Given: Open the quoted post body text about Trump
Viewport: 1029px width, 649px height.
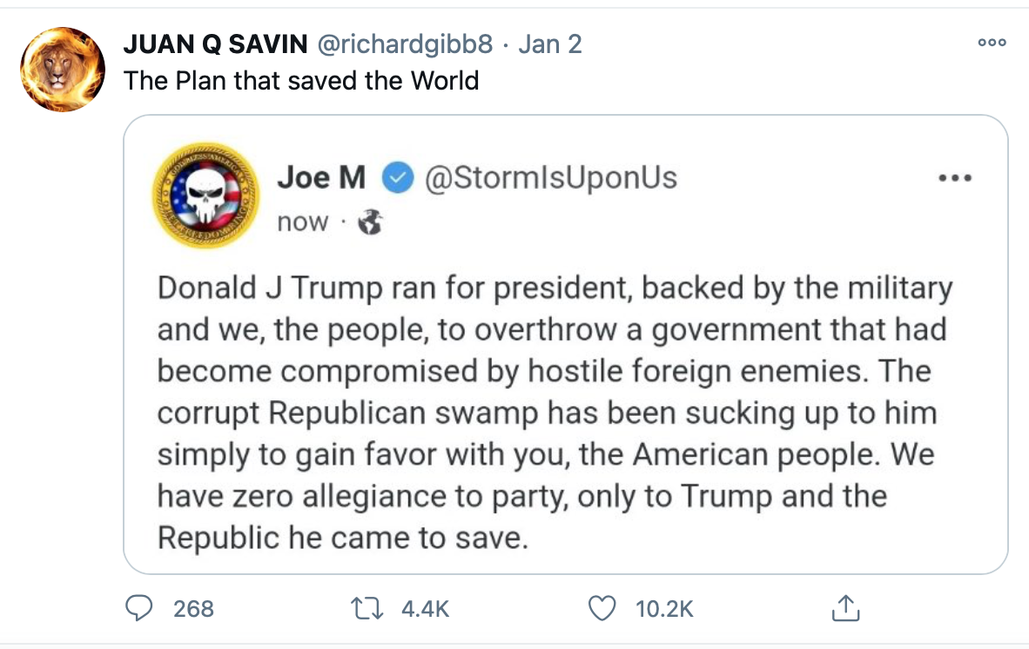Looking at the screenshot, I should (x=548, y=413).
